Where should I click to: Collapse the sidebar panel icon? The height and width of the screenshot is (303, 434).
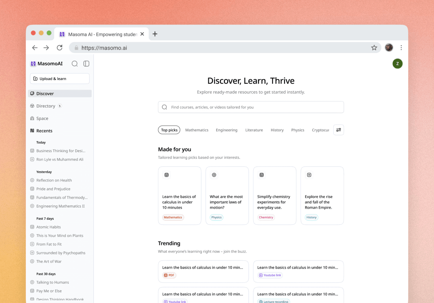click(86, 64)
